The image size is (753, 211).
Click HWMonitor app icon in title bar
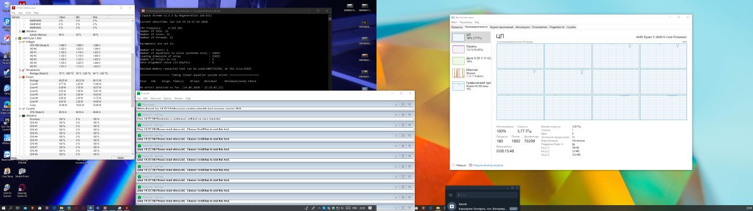pyautogui.click(x=14, y=8)
